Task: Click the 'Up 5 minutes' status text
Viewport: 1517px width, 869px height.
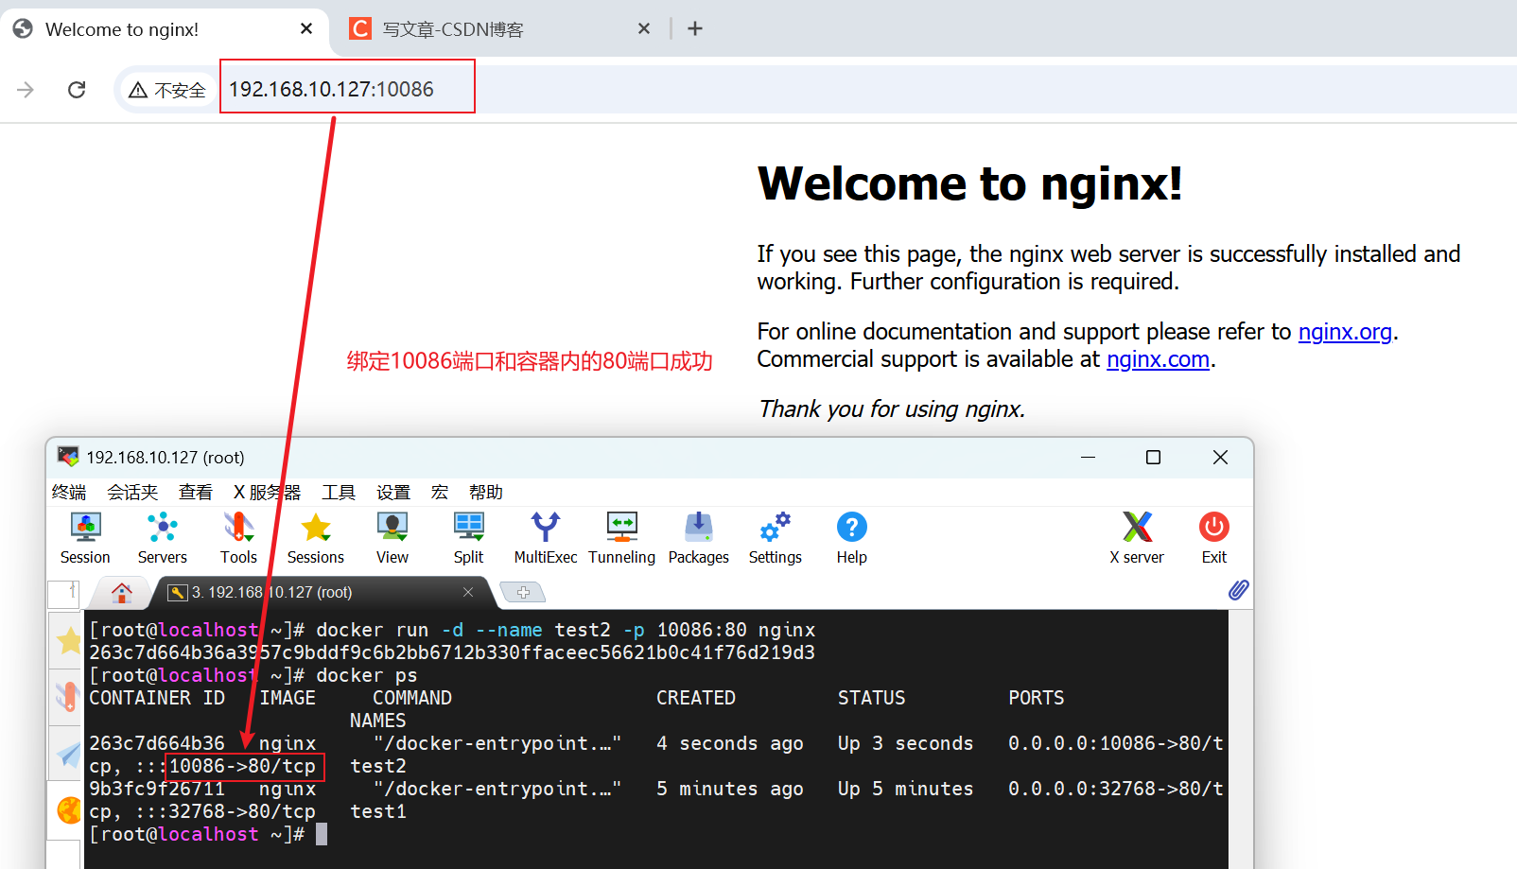Action: click(905, 789)
